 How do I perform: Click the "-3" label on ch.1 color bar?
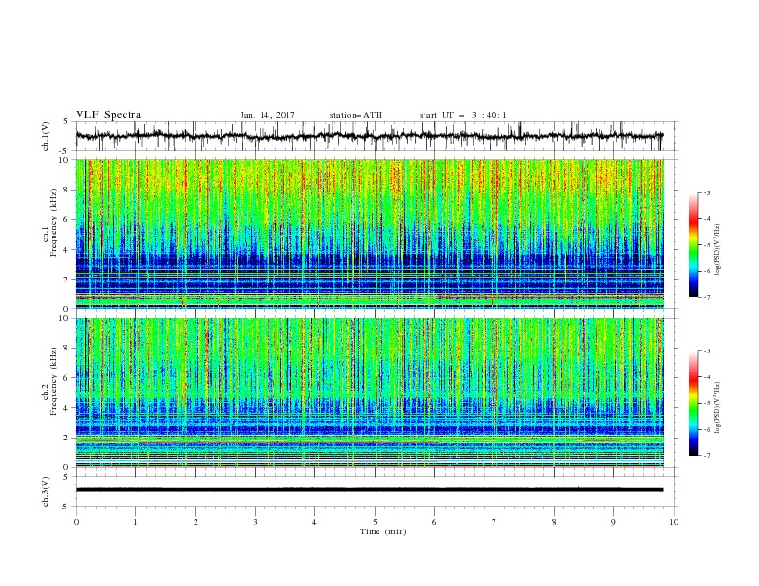[706, 192]
